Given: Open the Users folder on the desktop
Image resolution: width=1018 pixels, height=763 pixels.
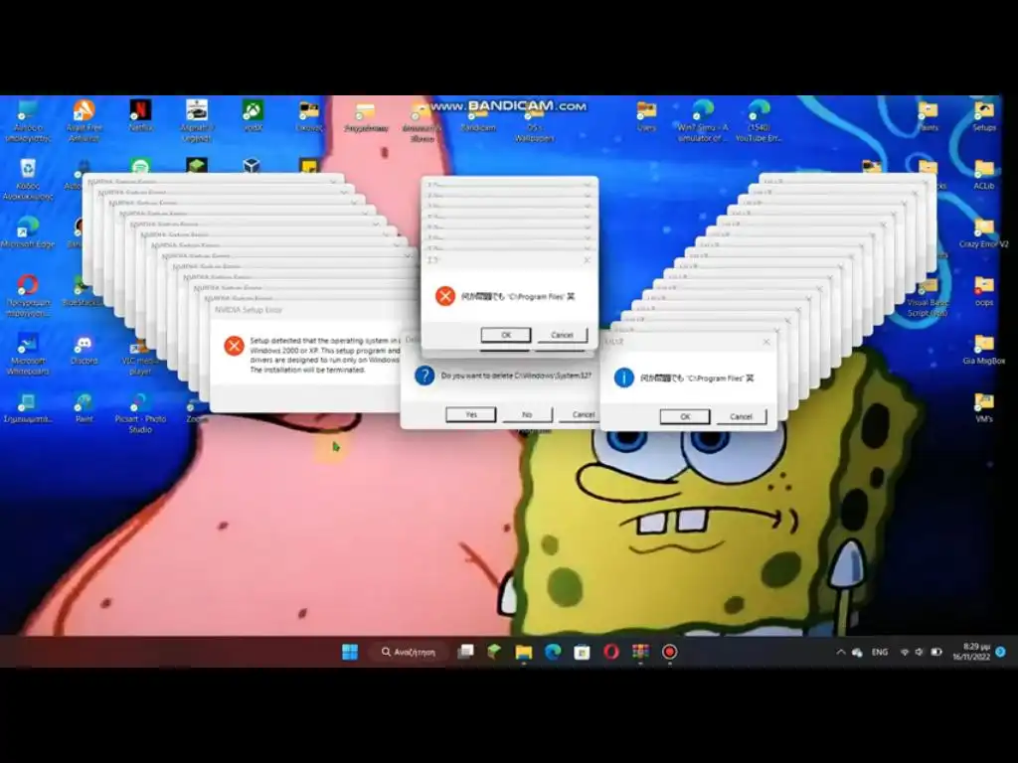Looking at the screenshot, I should pos(646,115).
